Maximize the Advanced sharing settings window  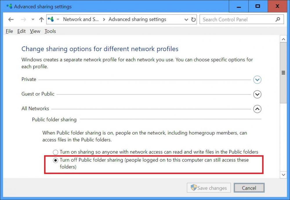click(x=258, y=6)
